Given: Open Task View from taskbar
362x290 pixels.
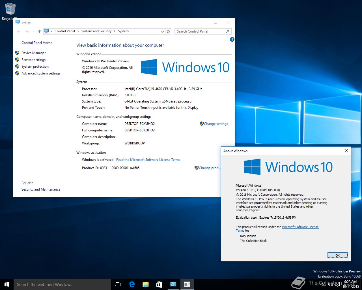Looking at the screenshot, I should [x=118, y=284].
